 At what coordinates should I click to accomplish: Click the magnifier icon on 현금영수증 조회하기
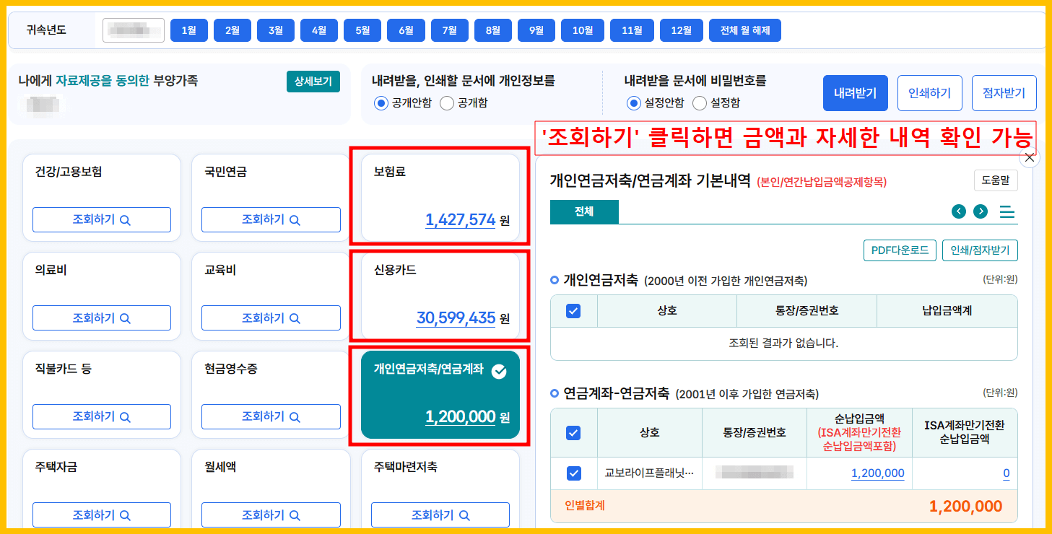pyautogui.click(x=296, y=416)
